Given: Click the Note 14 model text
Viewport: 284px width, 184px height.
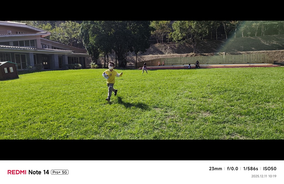Looking at the screenshot, I should pos(39,172).
